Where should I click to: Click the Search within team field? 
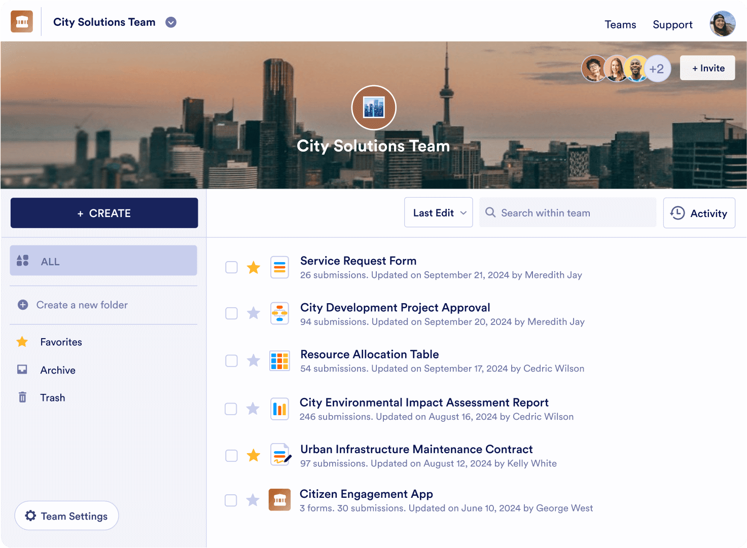(567, 212)
